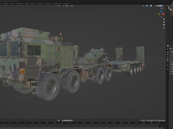Screen dimensions: 173x129
Task: Open the red World properties tab
Action: point(168,62)
